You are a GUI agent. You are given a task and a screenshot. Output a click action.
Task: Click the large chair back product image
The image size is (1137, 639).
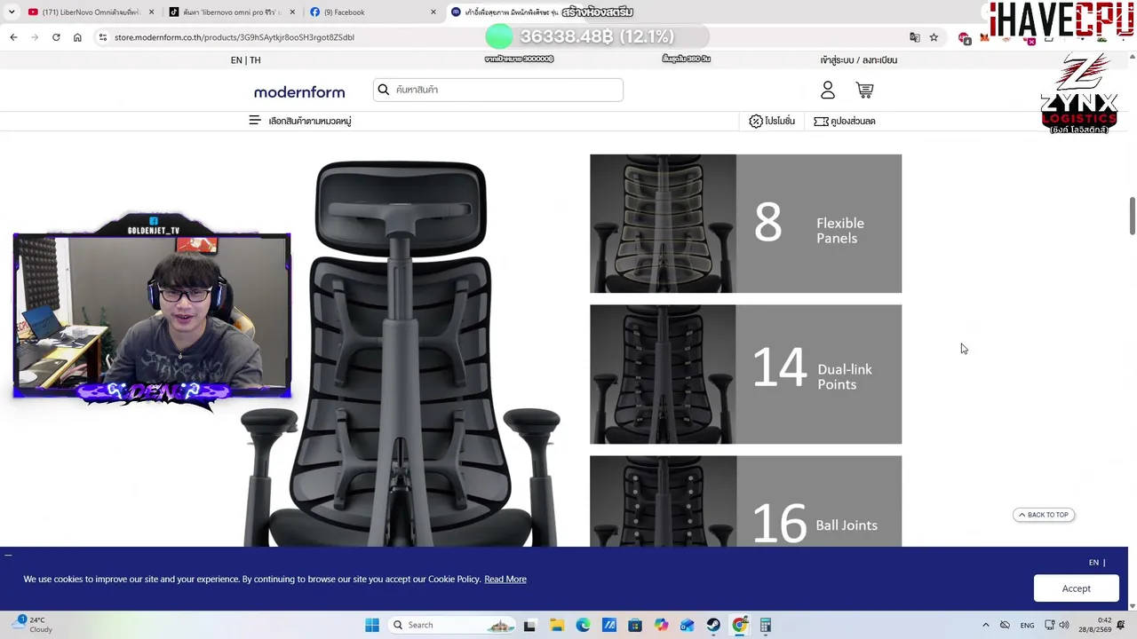(400, 353)
